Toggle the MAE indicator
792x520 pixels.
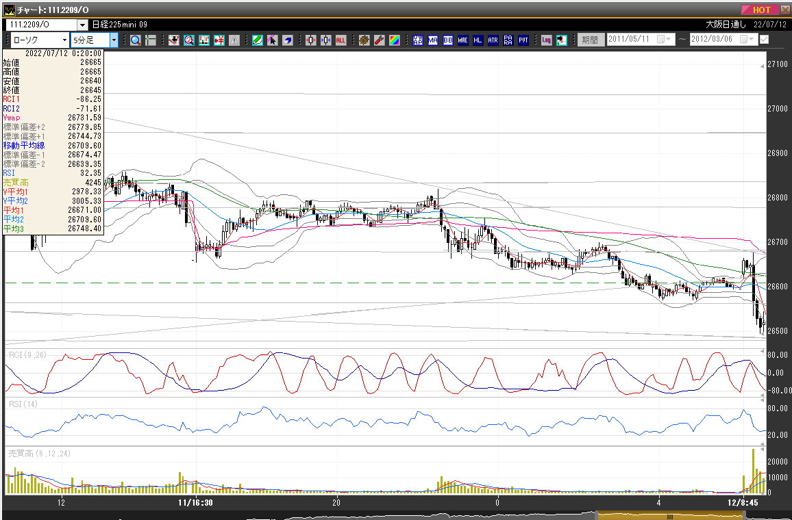click(462, 40)
